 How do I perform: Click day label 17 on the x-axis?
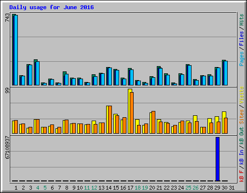130,188
